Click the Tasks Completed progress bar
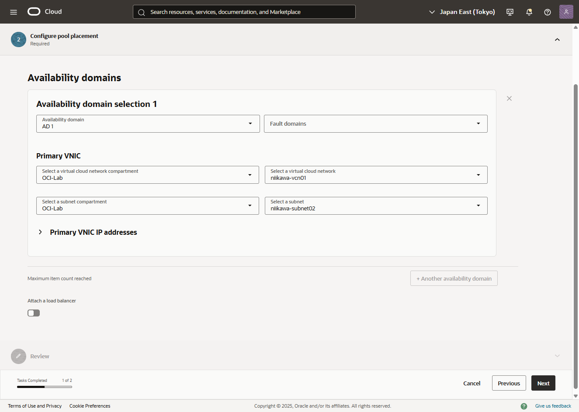The image size is (579, 412). [45, 387]
